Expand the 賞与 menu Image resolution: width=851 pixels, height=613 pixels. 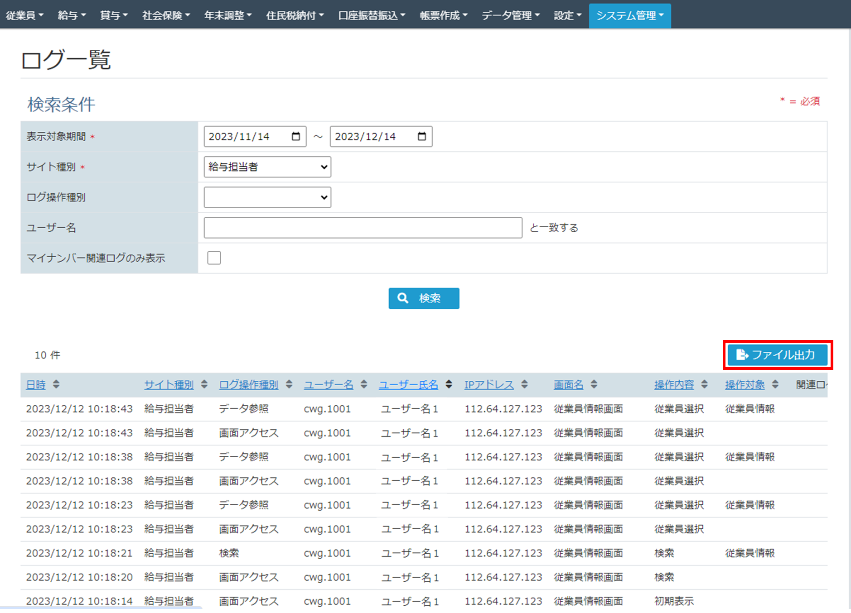point(114,15)
